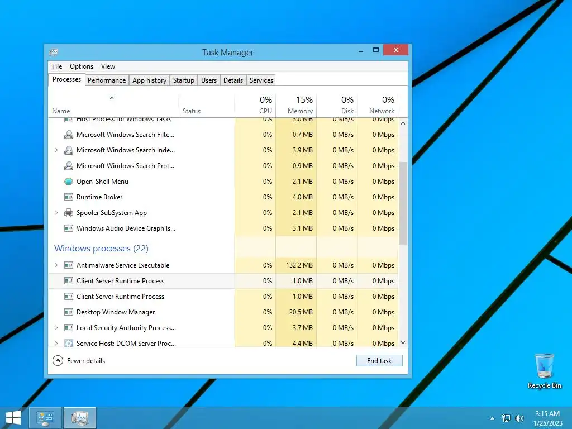The height and width of the screenshot is (429, 572).
Task: Sort by the Network column header
Action: coord(378,106)
